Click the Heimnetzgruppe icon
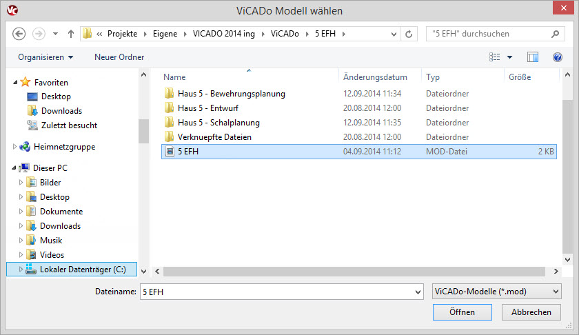The height and width of the screenshot is (335, 579). pyautogui.click(x=25, y=147)
